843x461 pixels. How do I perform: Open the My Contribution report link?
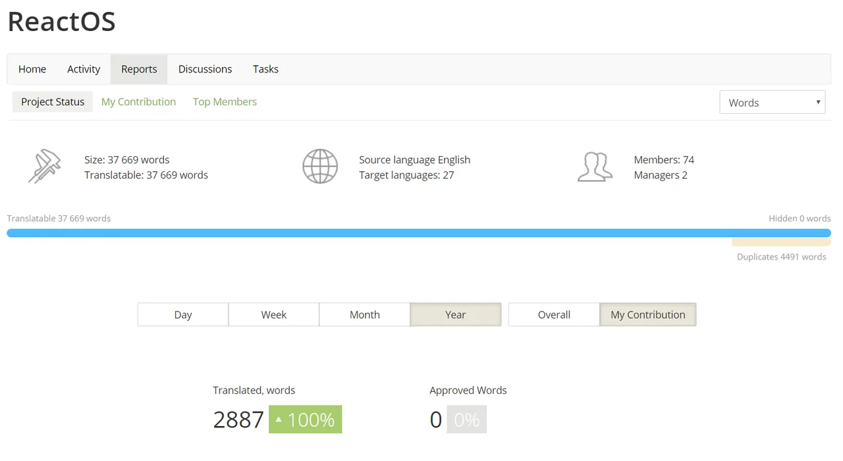pyautogui.click(x=138, y=102)
